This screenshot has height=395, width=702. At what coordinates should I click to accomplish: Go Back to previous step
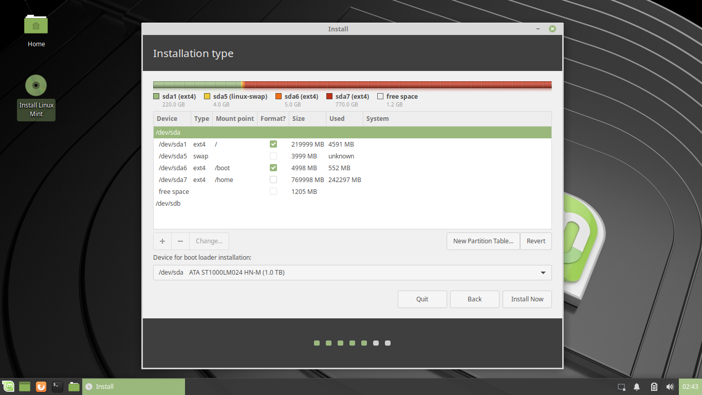pyautogui.click(x=475, y=299)
